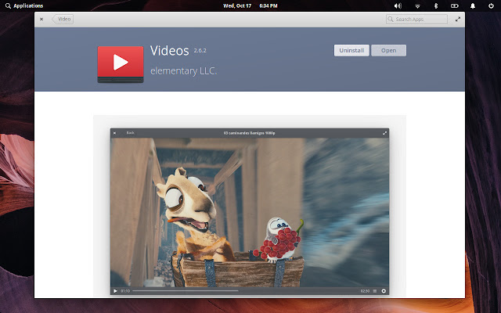This screenshot has width=501, height=313.
Task: Click the red Videos app icon
Action: [x=121, y=64]
